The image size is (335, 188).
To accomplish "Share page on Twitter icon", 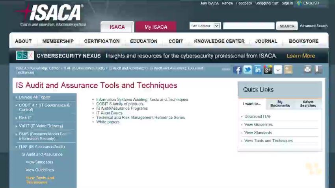I will pos(248,70).
